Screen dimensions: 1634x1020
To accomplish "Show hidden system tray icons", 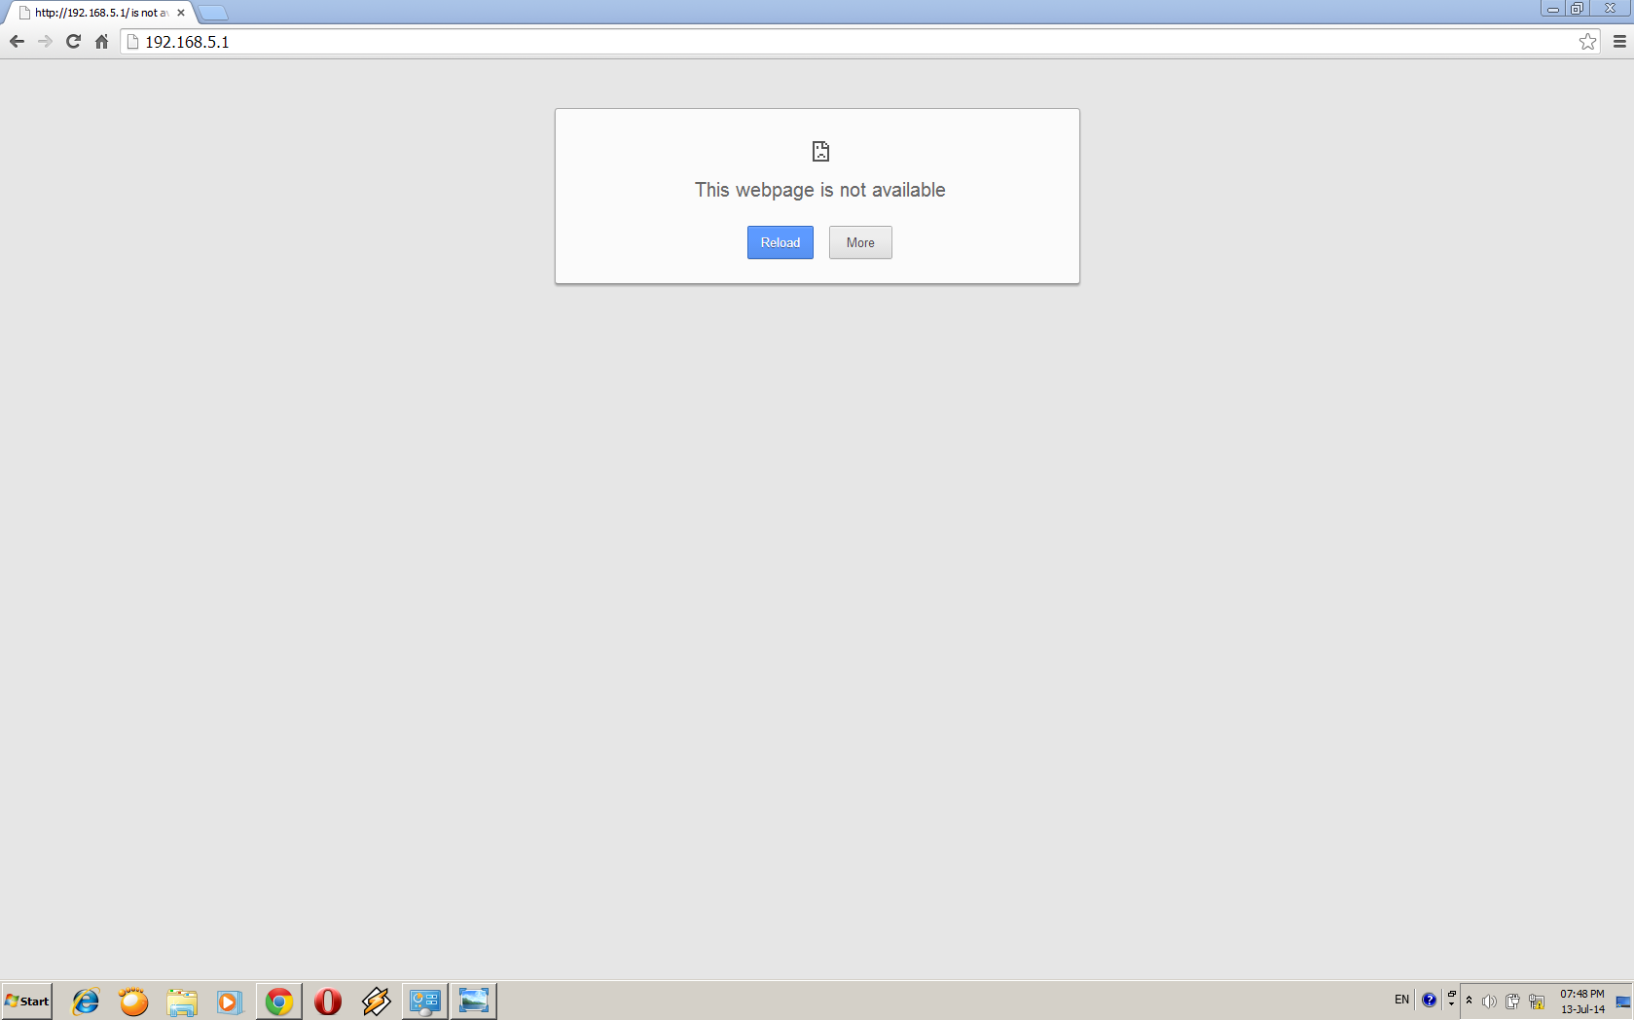I will point(1469,1001).
